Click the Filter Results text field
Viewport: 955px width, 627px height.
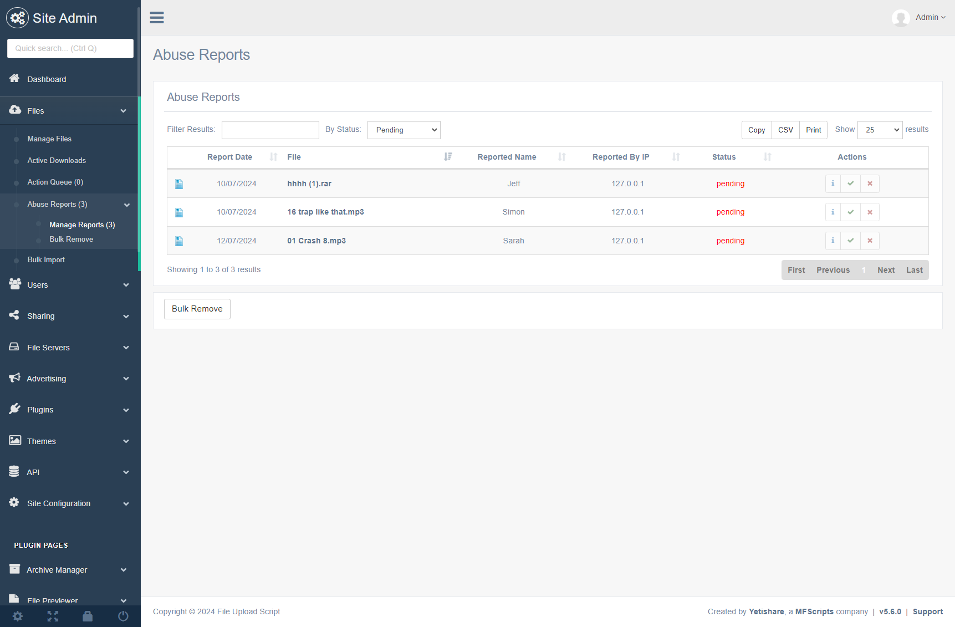click(270, 130)
